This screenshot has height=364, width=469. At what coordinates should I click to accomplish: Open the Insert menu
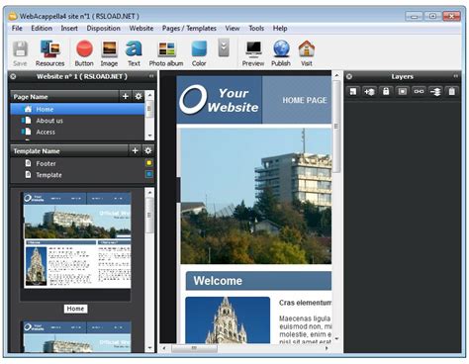(69, 29)
